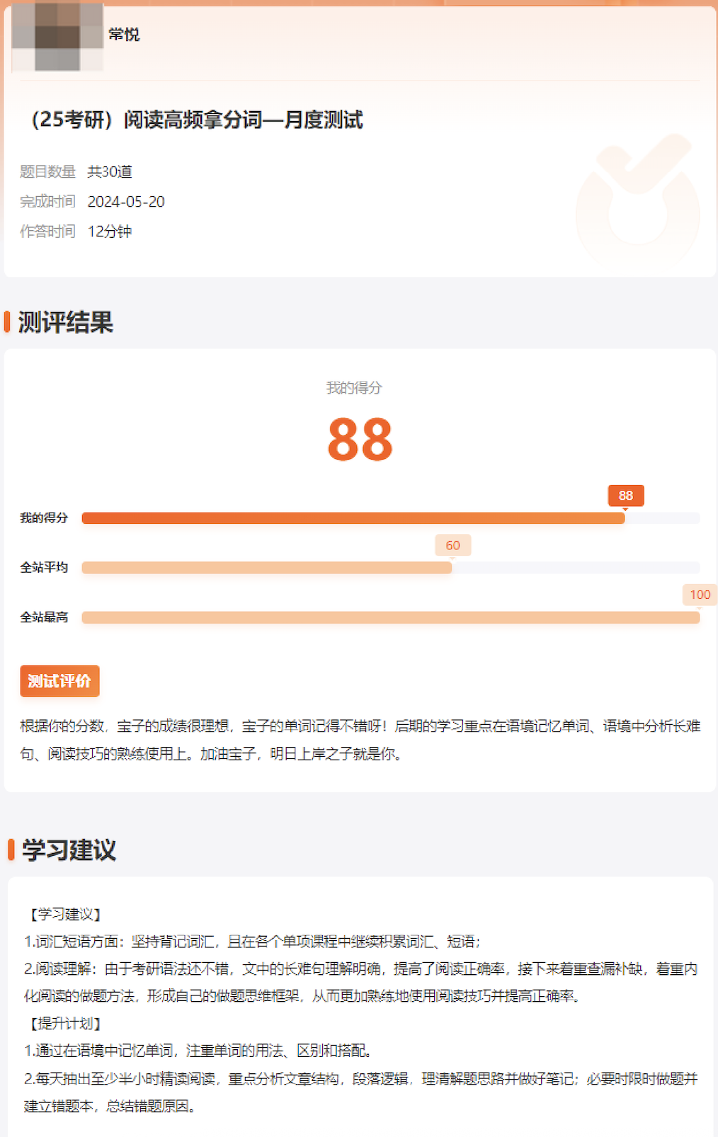Click the 【提升计划】 subheading text
This screenshot has height=1137, width=718.
click(65, 1023)
